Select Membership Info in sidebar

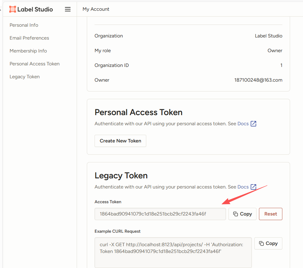28,51
